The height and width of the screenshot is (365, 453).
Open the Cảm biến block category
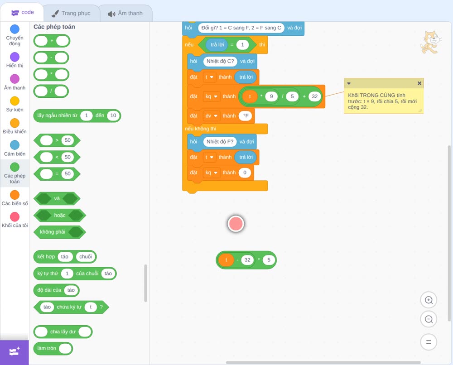click(14, 149)
